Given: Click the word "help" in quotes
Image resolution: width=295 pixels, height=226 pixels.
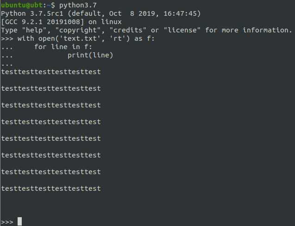Looking at the screenshot, I should pyautogui.click(x=34, y=30).
